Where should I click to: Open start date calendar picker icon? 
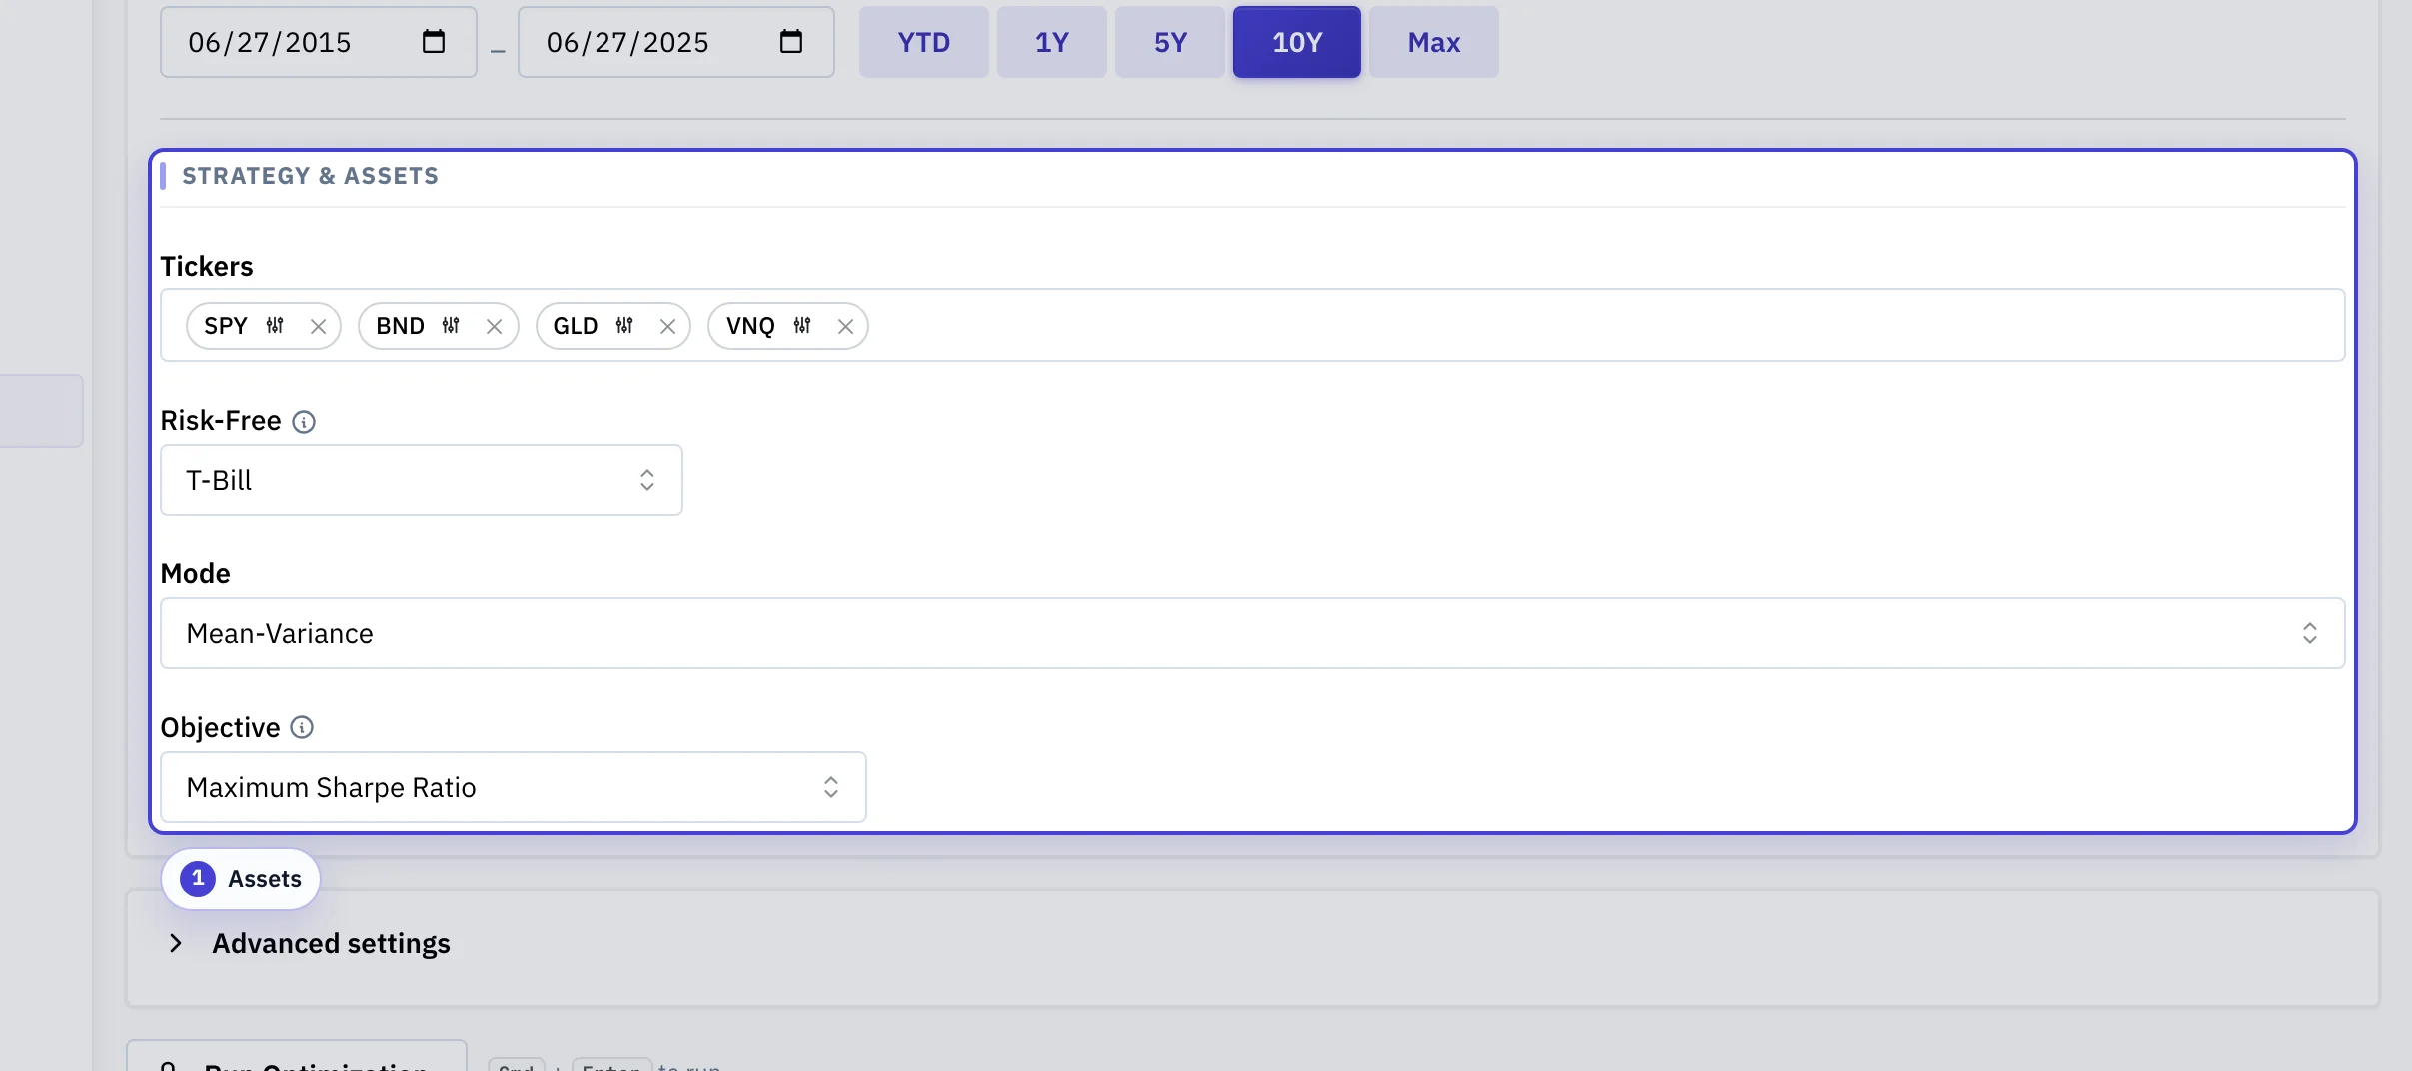434,42
